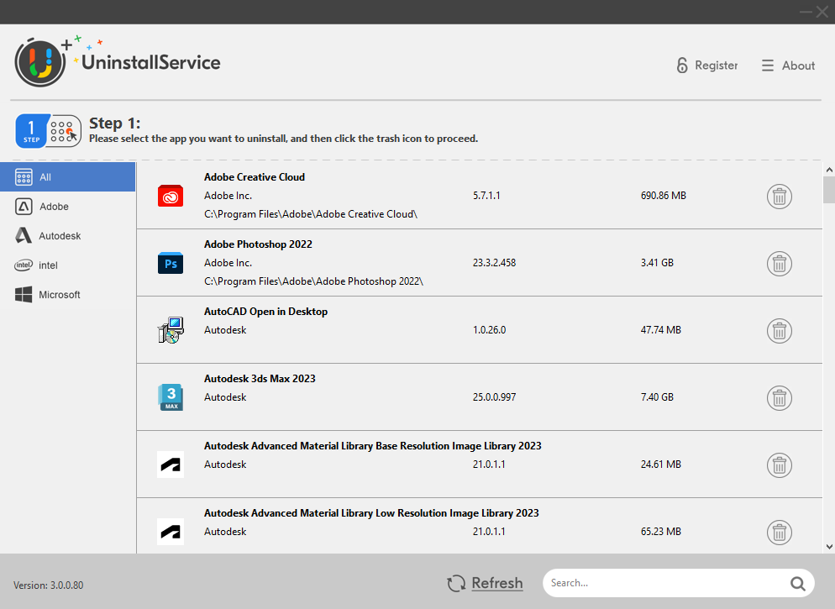Click the Refresh circular arrows icon

(456, 584)
